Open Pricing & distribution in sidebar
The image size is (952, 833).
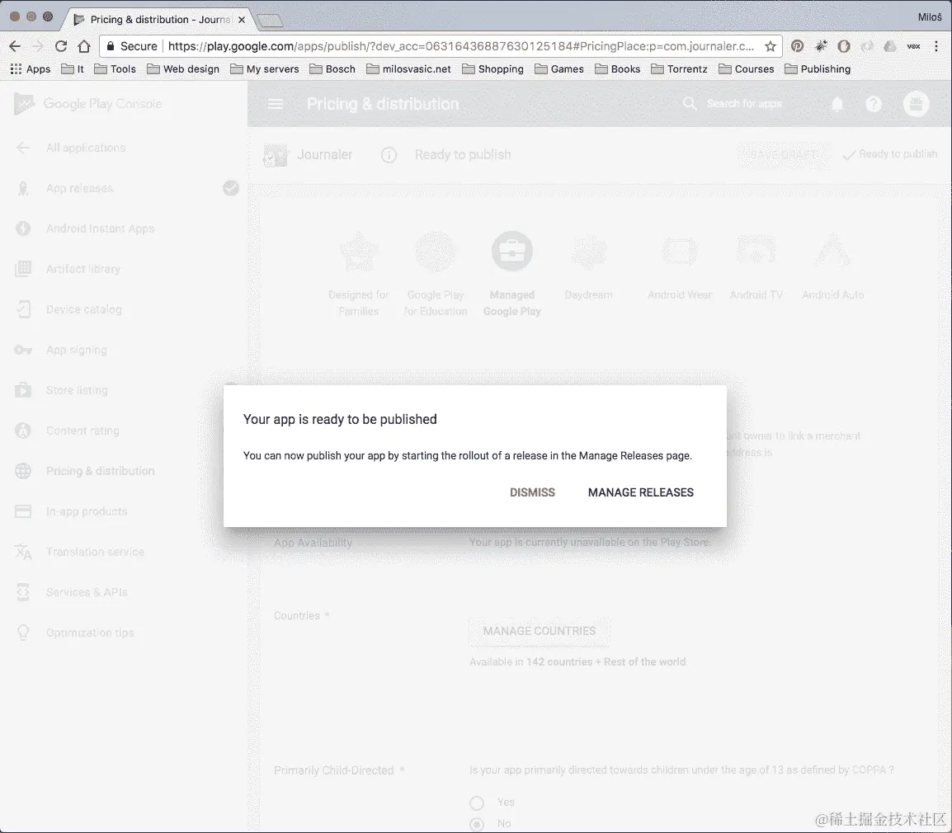click(x=100, y=471)
